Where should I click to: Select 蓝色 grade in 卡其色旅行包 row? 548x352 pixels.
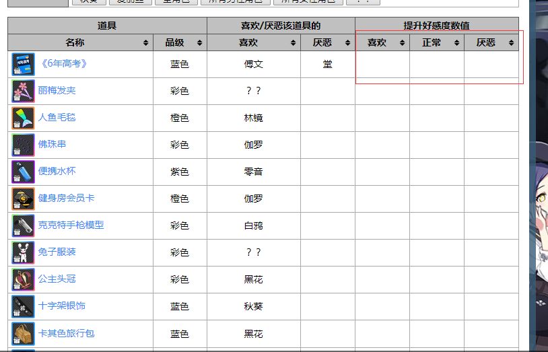180,334
